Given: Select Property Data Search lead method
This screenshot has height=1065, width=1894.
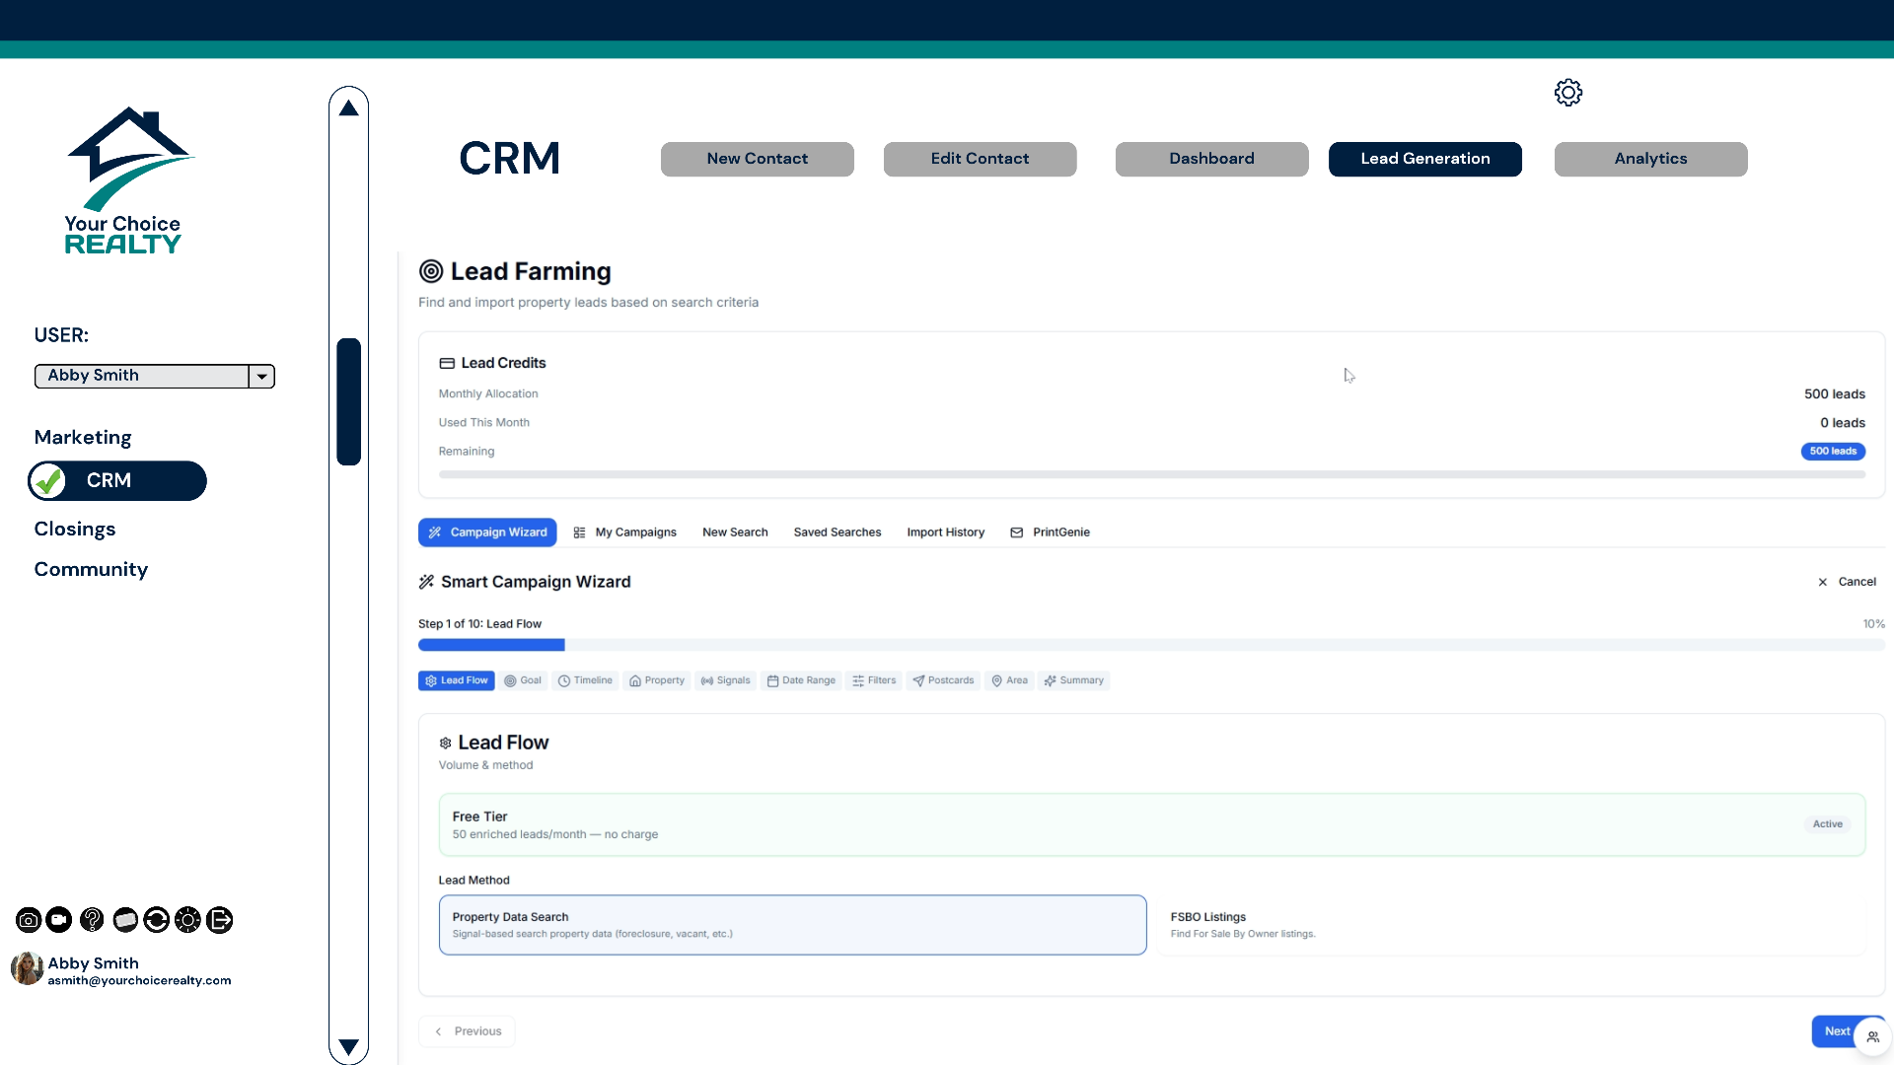Looking at the screenshot, I should [x=792, y=925].
